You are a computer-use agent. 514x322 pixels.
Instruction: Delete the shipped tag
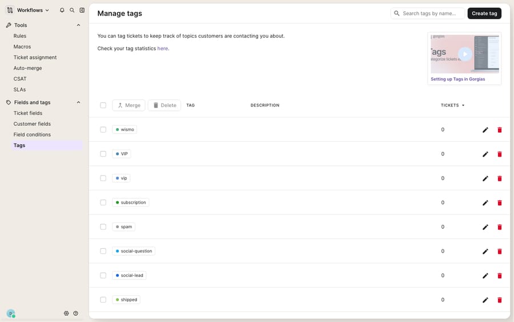500,300
